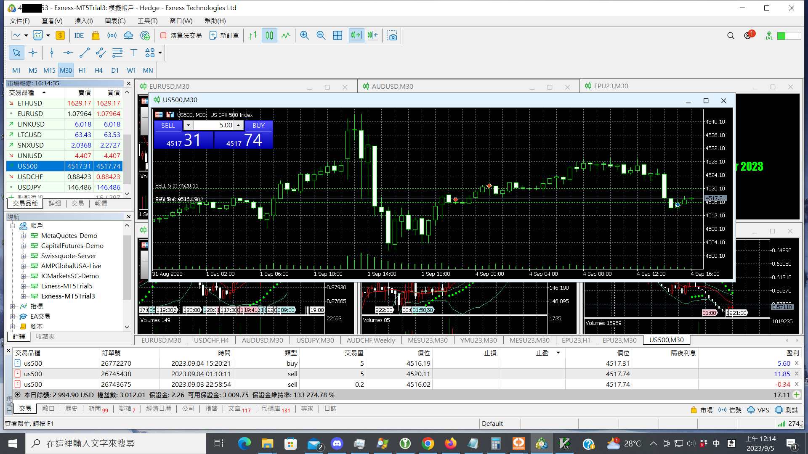Select the cursor arrow tool

pyautogui.click(x=16, y=53)
